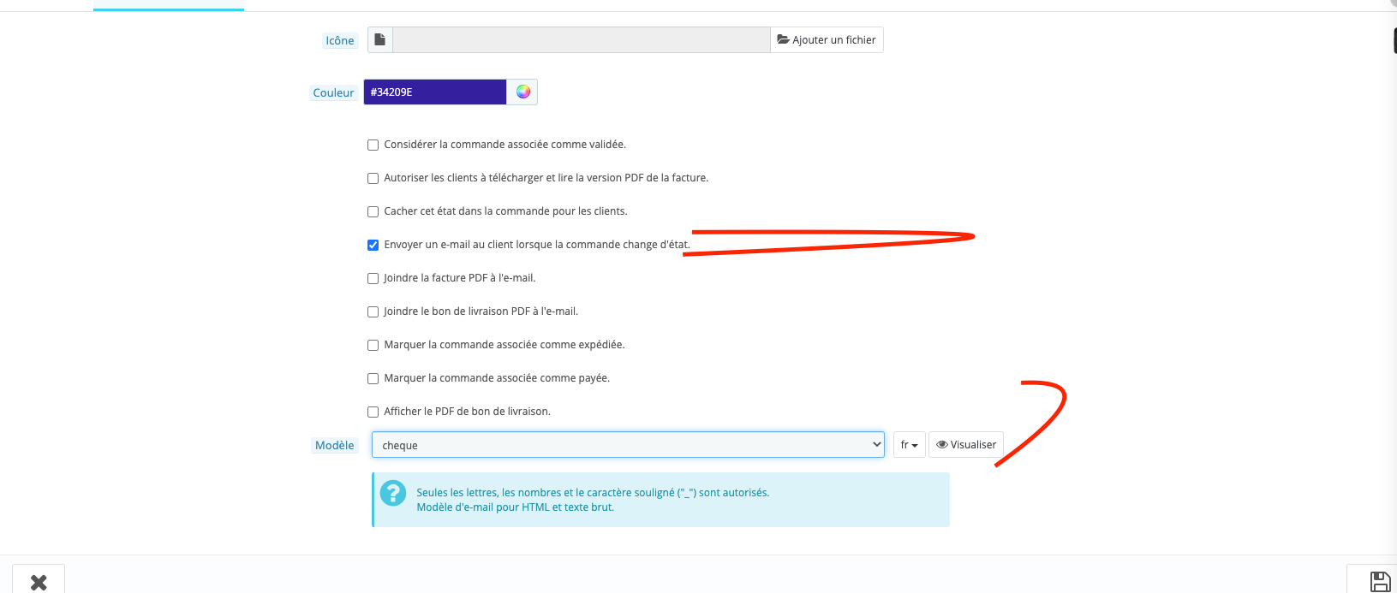The width and height of the screenshot is (1397, 593).
Task: Click the cancel X icon at bottom left
Action: click(39, 582)
